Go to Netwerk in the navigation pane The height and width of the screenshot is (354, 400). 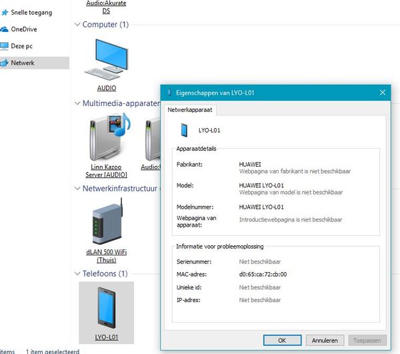(23, 63)
